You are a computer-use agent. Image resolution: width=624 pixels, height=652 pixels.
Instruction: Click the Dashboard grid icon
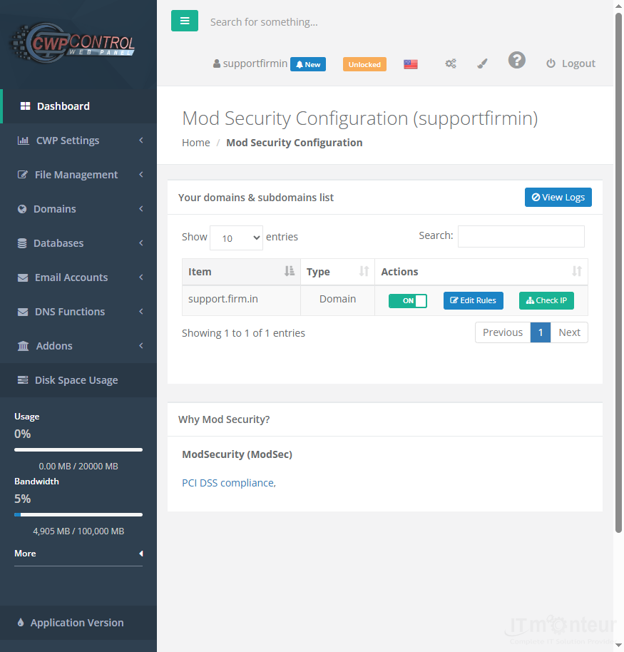pyautogui.click(x=26, y=106)
